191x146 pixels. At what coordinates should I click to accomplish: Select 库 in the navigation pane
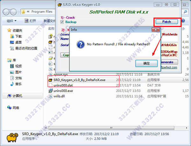(x=14, y=60)
